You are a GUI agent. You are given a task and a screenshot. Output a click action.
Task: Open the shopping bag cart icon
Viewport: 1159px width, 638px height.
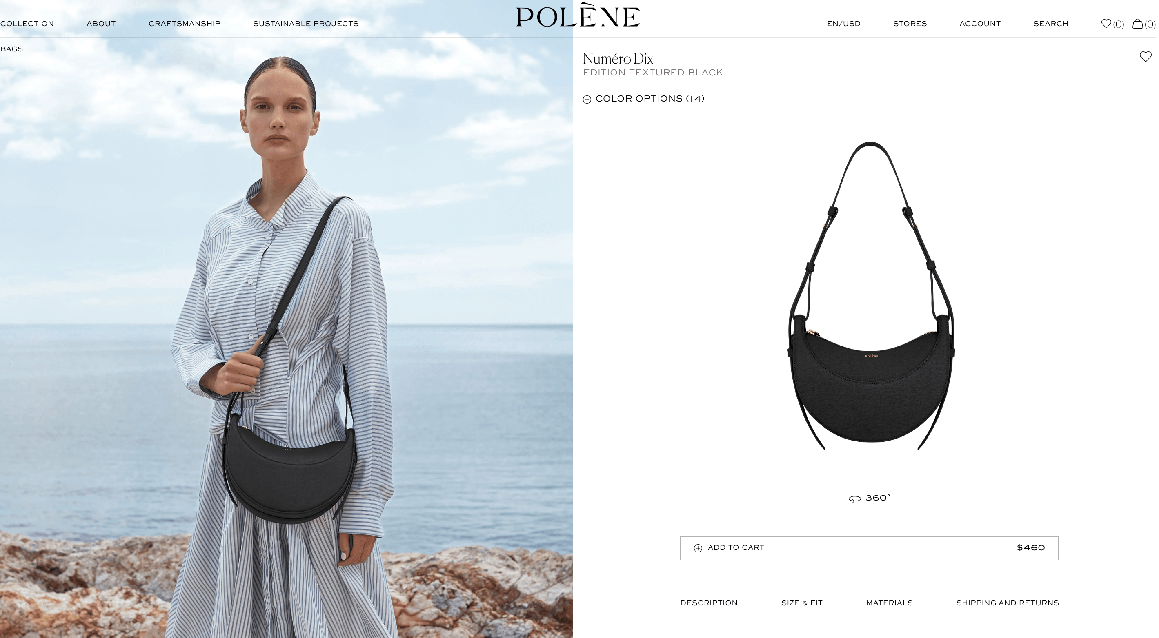point(1137,24)
